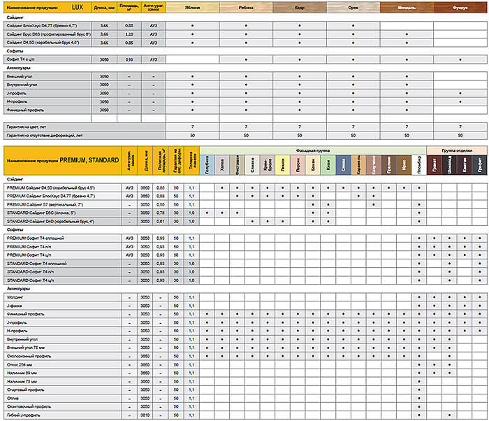Viewport: 489px width, 421px height.
Task: Select the Отлив row name
Action: click(13, 399)
